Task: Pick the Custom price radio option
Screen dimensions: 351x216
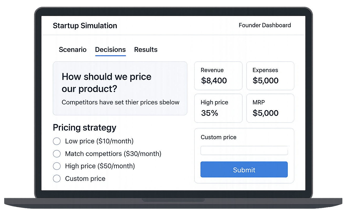Action: pyautogui.click(x=57, y=179)
